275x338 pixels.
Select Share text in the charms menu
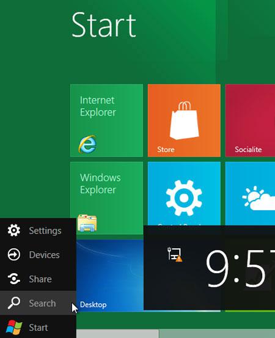(x=40, y=279)
